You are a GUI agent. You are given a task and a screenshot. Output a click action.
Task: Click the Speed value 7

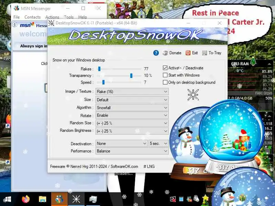point(145,82)
